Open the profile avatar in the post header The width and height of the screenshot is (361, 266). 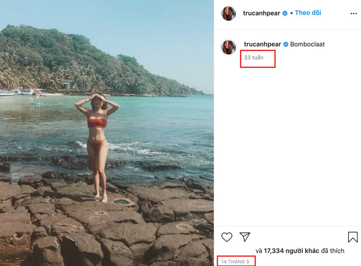[x=229, y=13]
